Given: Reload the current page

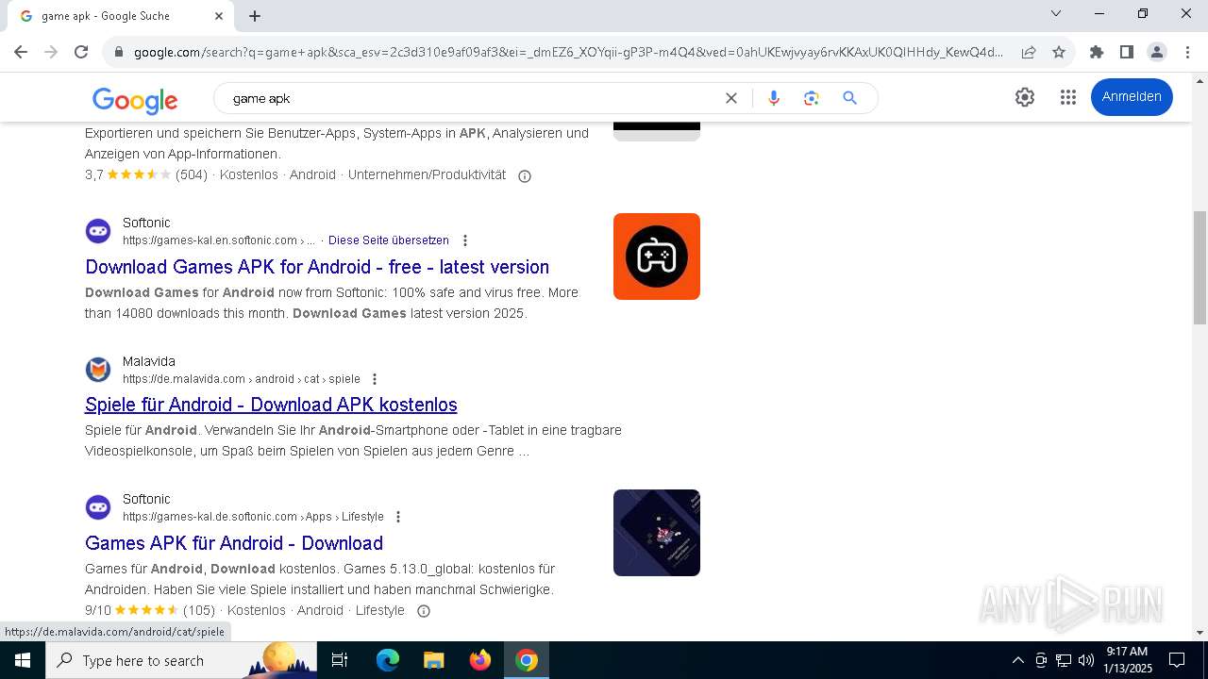Looking at the screenshot, I should pyautogui.click(x=81, y=52).
